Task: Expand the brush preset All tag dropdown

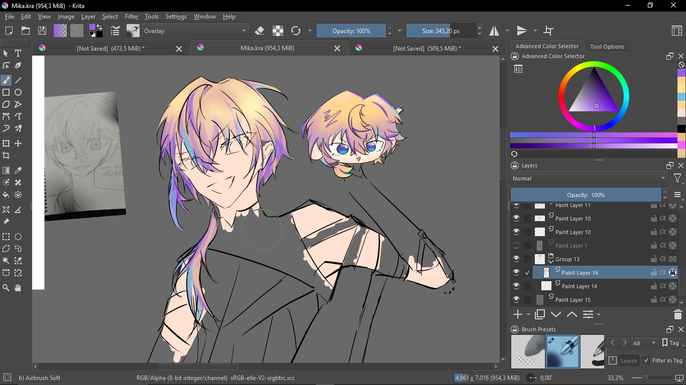Action: click(x=644, y=343)
